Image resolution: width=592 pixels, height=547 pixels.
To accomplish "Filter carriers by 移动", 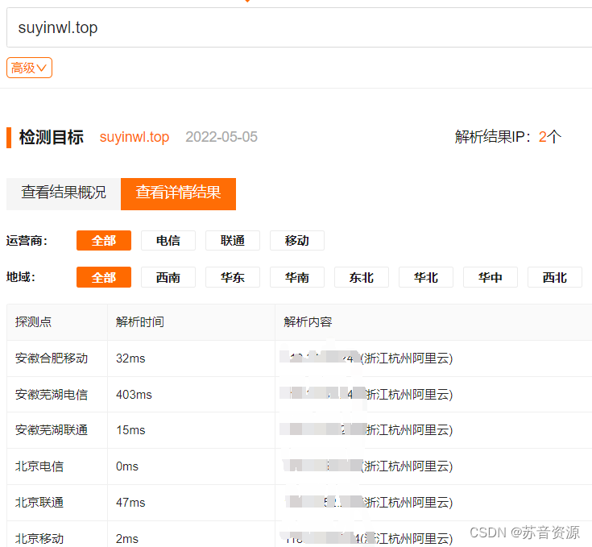I will pos(297,240).
